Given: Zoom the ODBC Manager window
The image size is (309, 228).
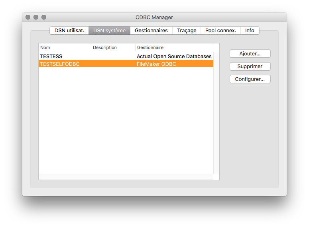Looking at the screenshot, I should tap(44, 17).
